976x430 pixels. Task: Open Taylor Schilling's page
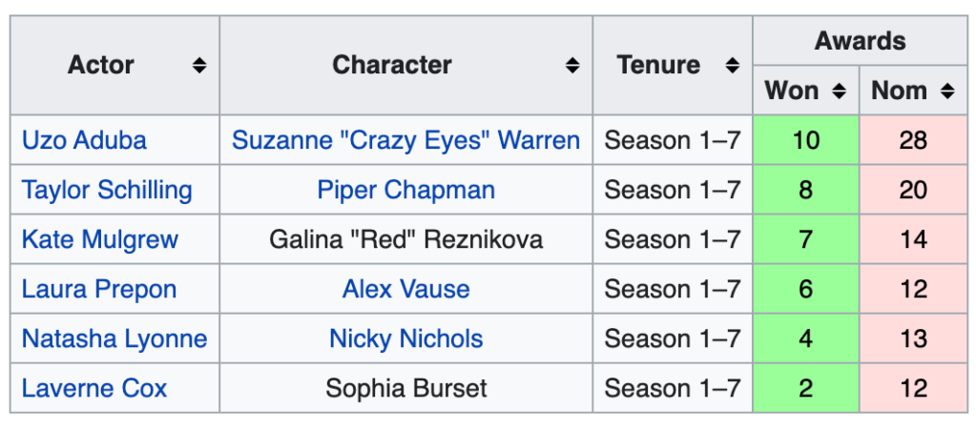point(107,191)
